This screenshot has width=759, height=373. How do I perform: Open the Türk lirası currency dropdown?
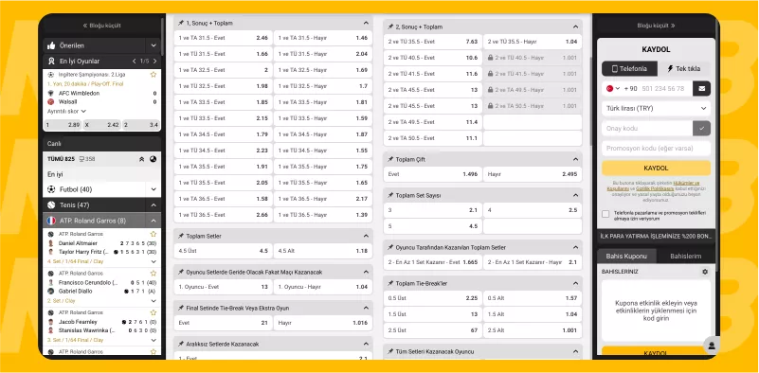656,108
